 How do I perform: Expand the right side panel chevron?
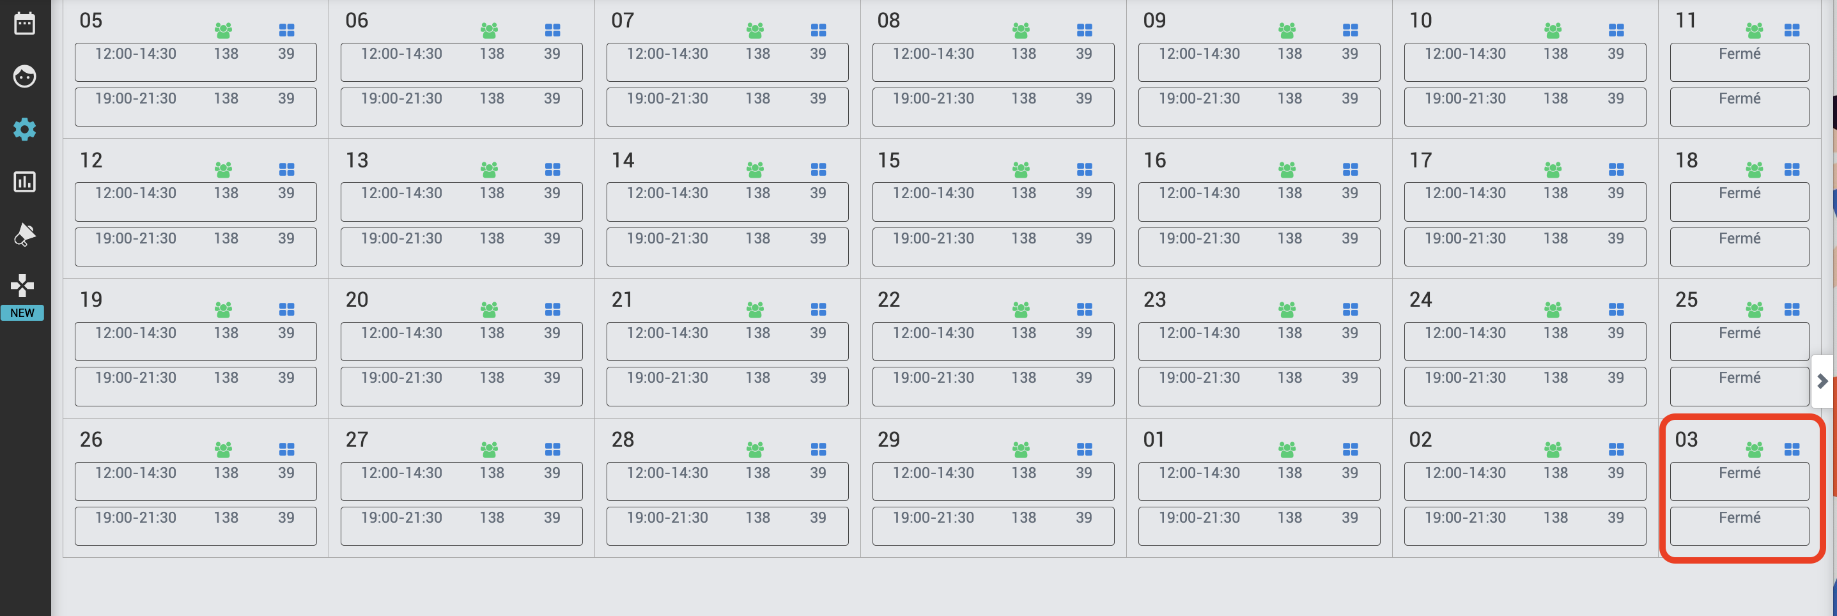[1823, 381]
